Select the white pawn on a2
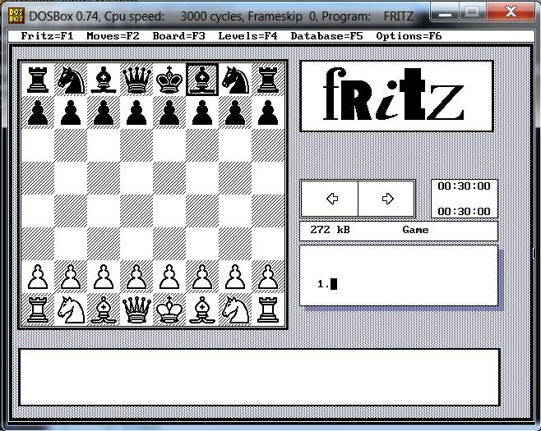This screenshot has height=431, width=541. coord(38,277)
